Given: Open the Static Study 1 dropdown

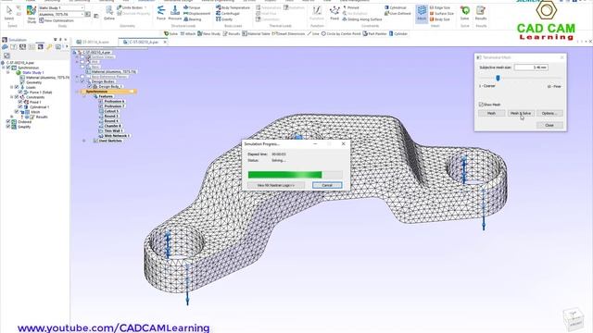Looking at the screenshot, I should tap(82, 8).
